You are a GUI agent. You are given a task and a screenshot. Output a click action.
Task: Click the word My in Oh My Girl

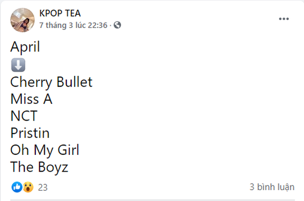[x=43, y=150]
